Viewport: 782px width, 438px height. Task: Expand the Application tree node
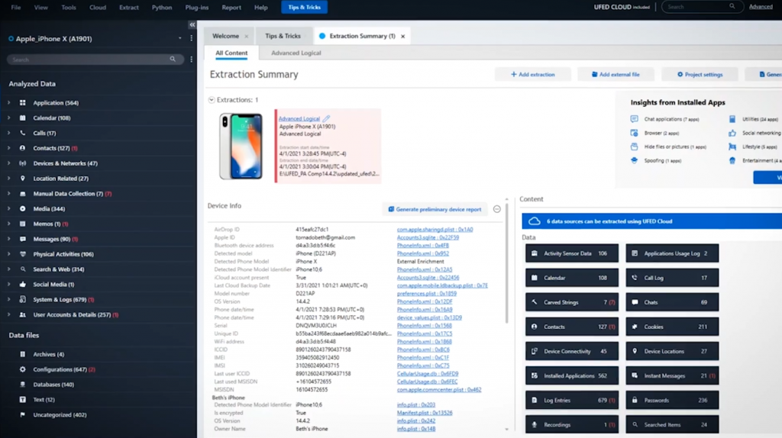(8, 103)
